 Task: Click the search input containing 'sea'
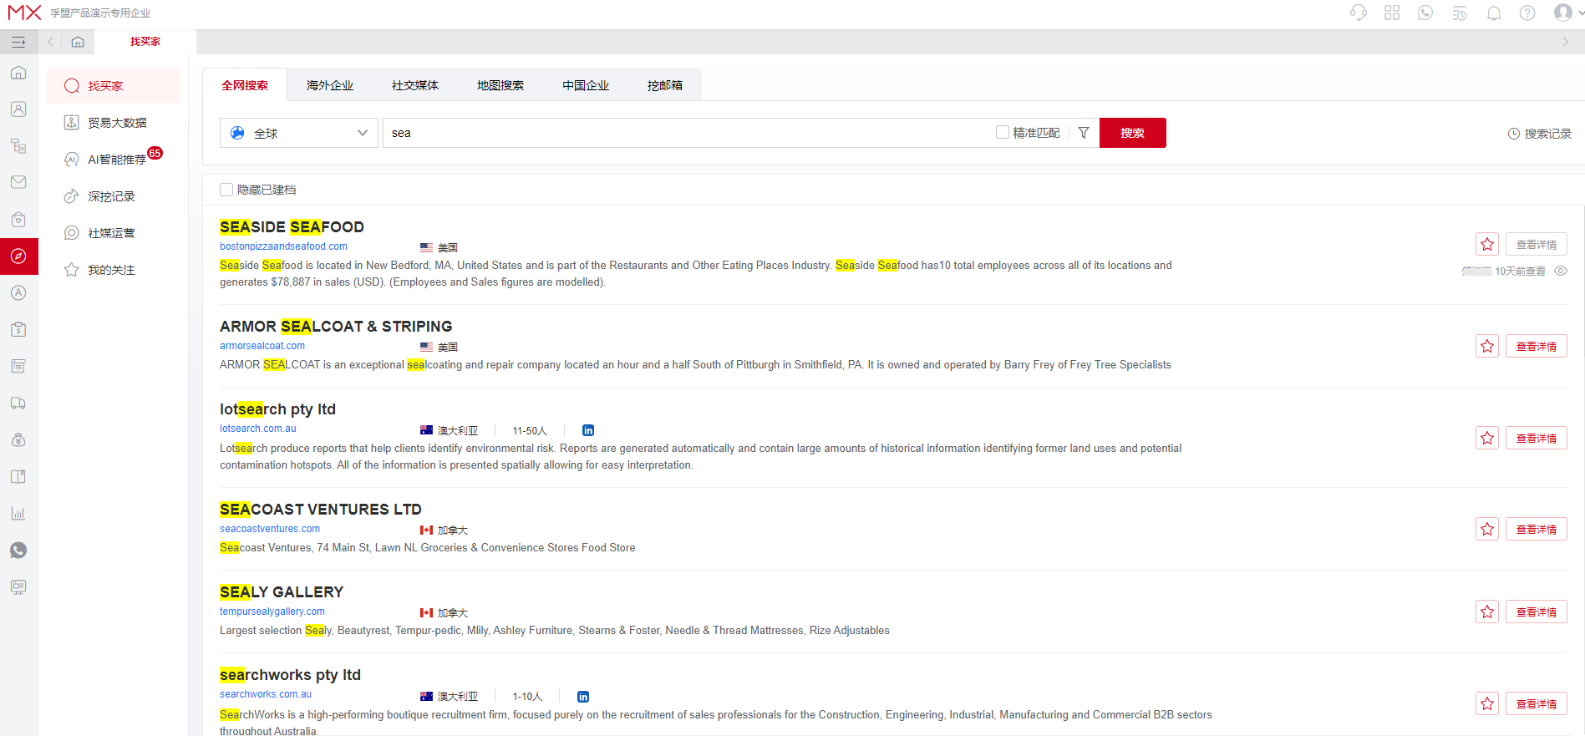click(685, 133)
